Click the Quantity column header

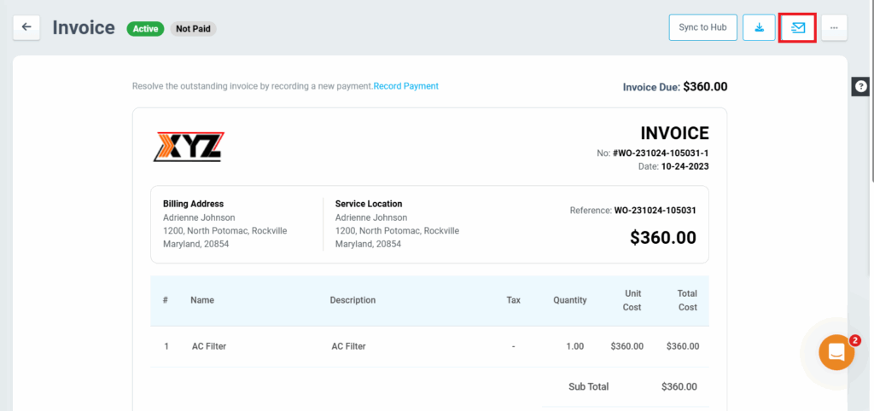(569, 300)
